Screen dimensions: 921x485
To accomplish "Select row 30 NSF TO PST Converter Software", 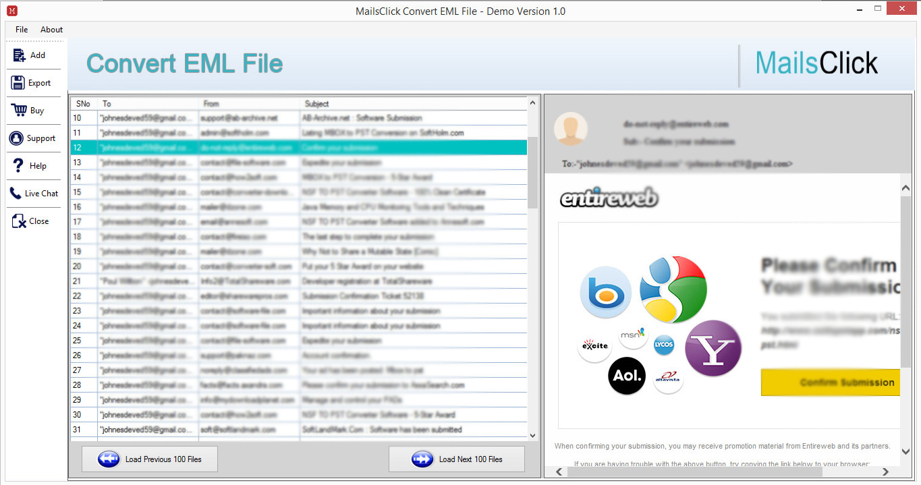I will [299, 415].
